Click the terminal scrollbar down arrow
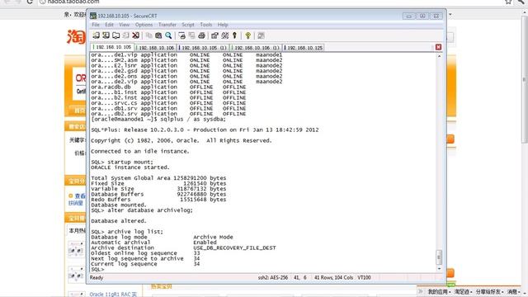Screen dimensions: 528x297 [439, 269]
